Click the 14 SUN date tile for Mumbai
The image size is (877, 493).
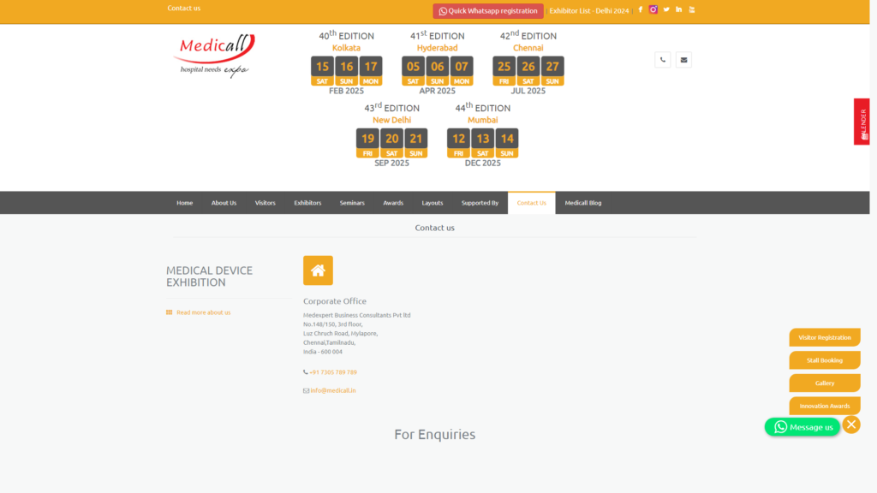point(507,143)
